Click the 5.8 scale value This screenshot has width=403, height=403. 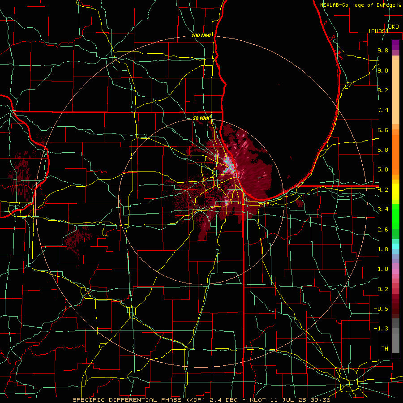pyautogui.click(x=383, y=150)
